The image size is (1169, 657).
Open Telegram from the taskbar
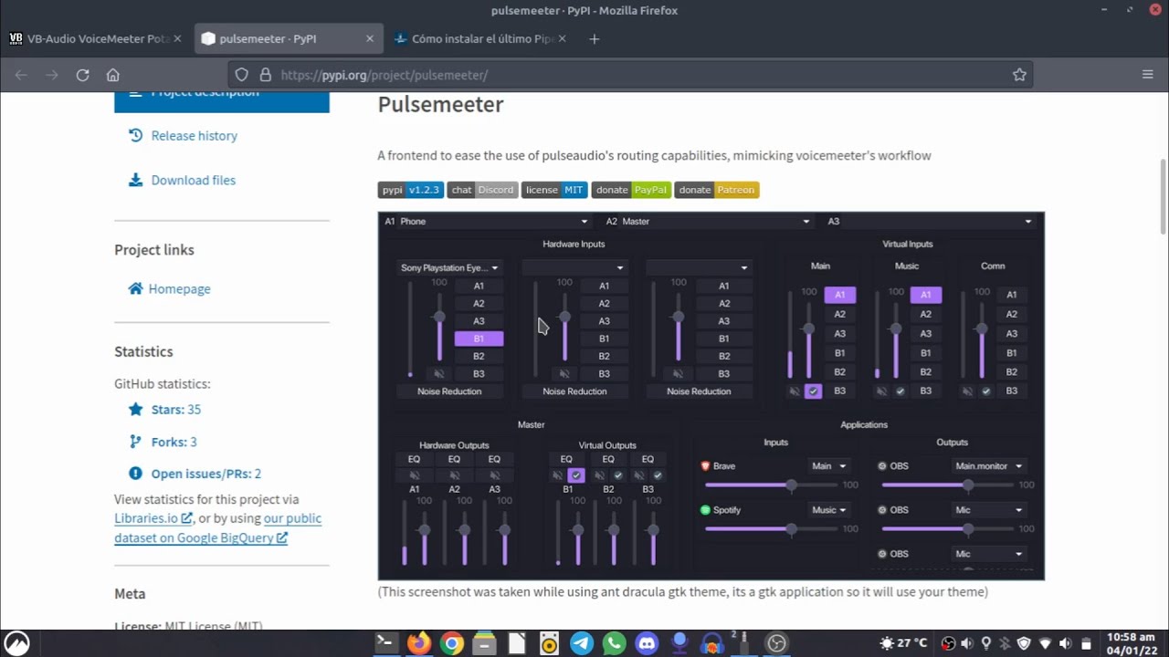click(582, 643)
